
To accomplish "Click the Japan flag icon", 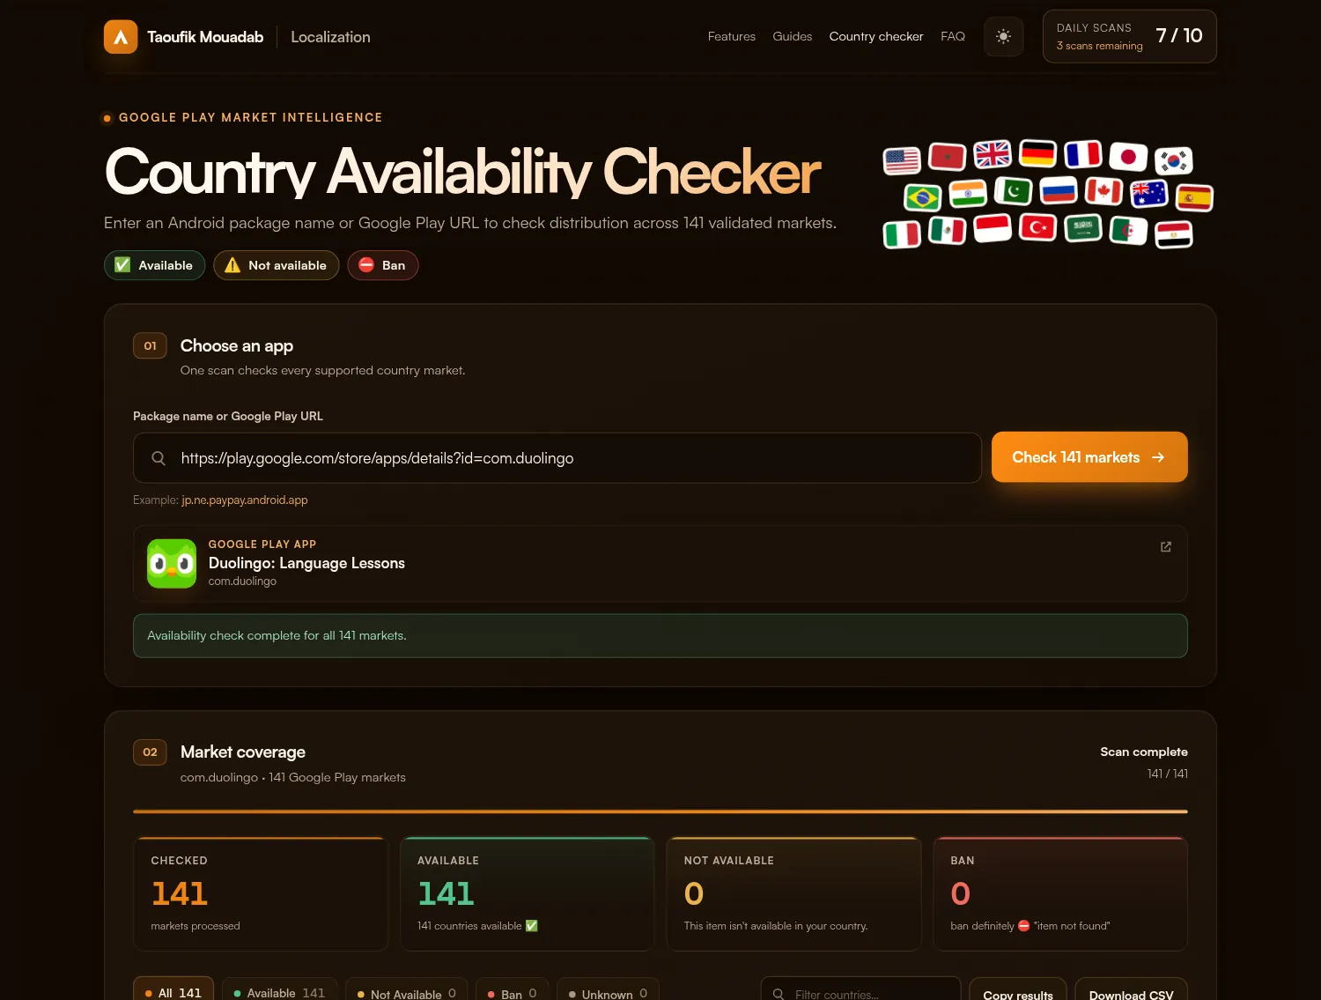I will coord(1128,157).
